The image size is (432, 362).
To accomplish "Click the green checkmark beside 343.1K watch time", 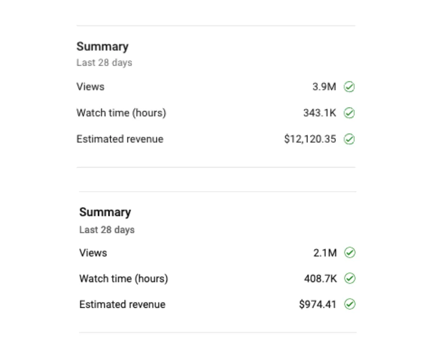I will (349, 113).
